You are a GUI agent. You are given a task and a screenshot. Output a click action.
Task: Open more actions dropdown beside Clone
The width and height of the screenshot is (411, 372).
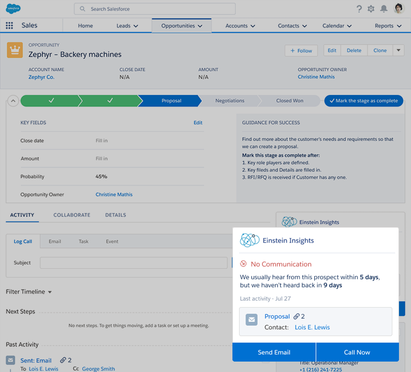398,50
